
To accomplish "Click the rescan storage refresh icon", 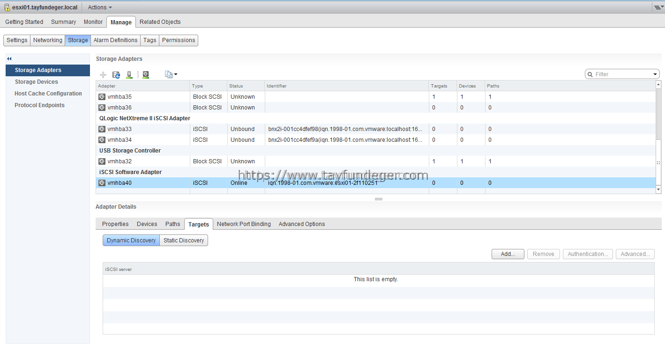I will click(x=116, y=74).
